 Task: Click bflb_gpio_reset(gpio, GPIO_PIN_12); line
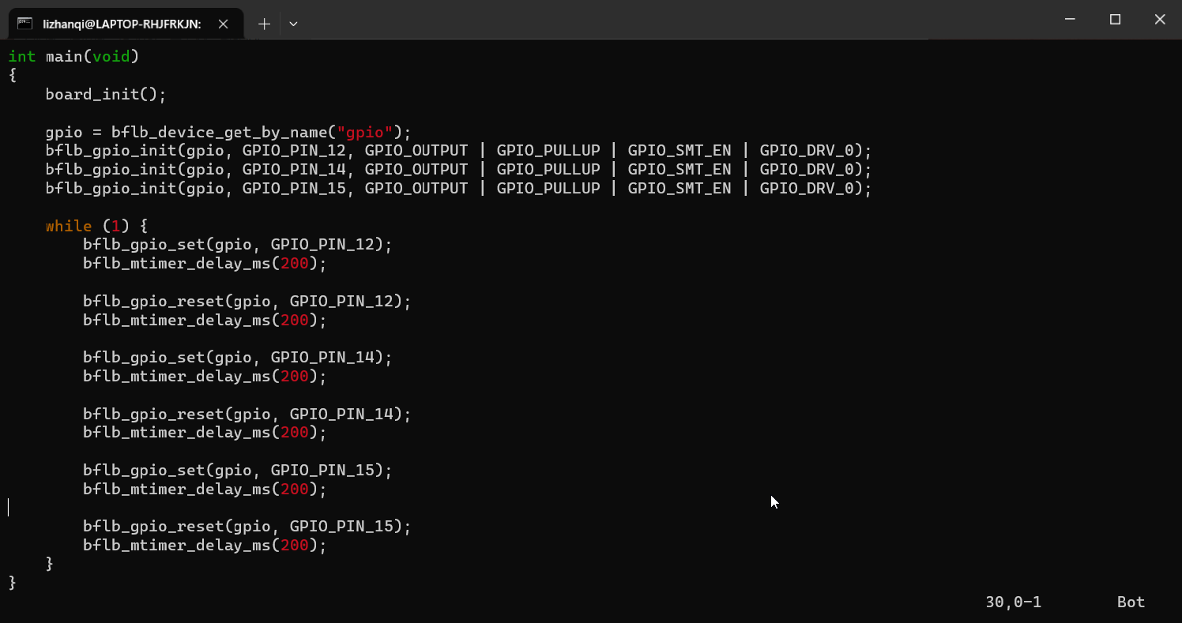(x=247, y=301)
